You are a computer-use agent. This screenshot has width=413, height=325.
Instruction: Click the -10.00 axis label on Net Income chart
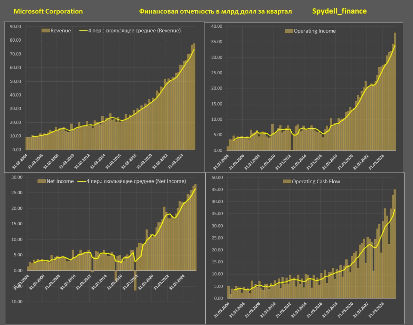coord(16,302)
